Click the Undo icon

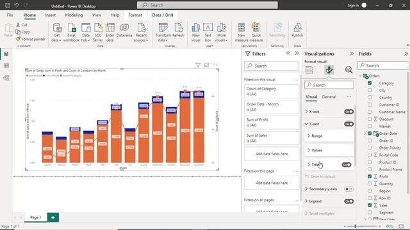click(17, 5)
